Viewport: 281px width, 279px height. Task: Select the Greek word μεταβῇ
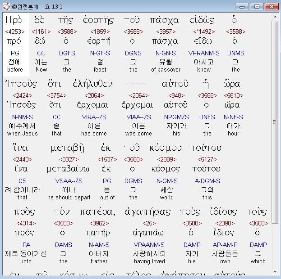(67, 148)
